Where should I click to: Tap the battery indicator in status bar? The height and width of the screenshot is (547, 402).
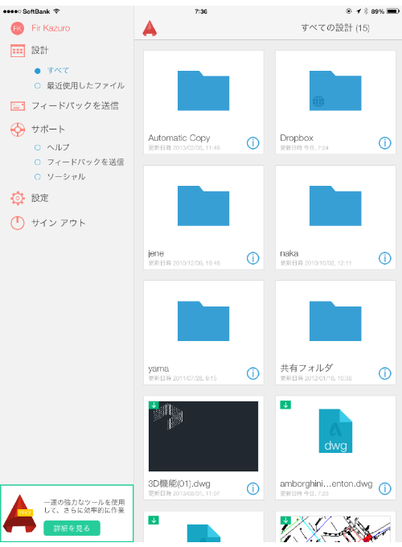[x=393, y=11]
